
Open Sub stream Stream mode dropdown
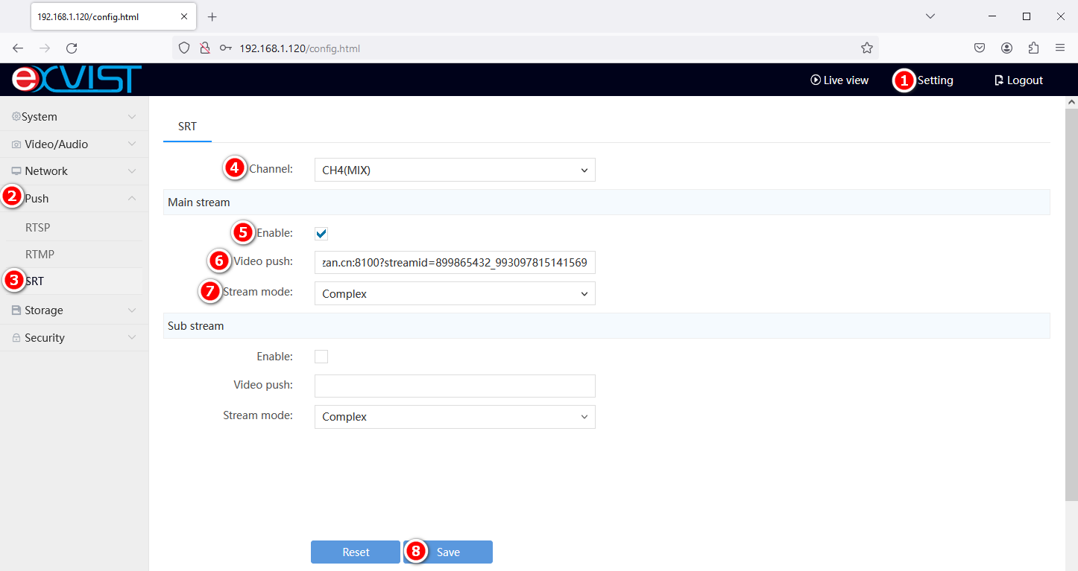455,417
